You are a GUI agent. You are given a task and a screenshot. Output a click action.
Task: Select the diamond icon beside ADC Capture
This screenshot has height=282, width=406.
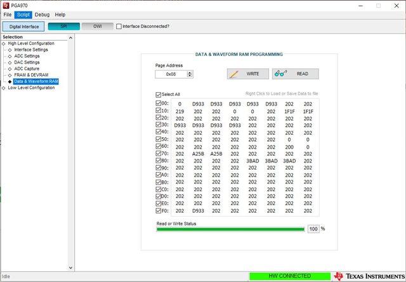tap(10, 69)
